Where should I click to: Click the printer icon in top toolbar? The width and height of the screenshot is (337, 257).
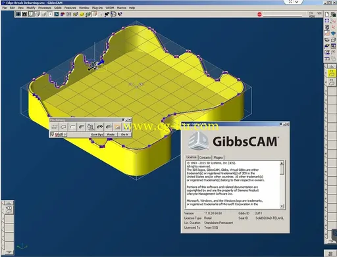(113, 14)
